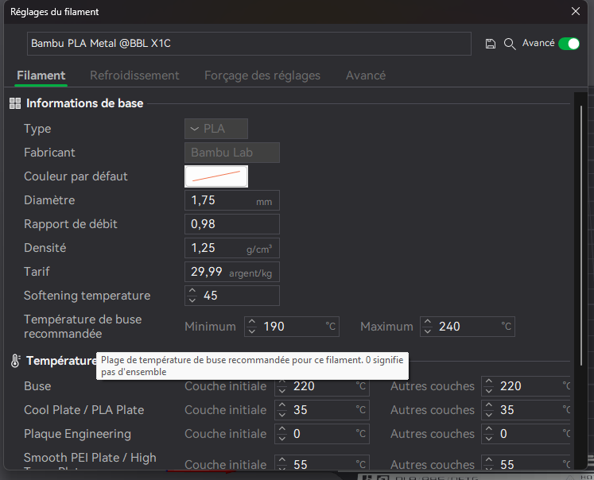Toggle the Avancé mode switch
Viewport: 594px width, 480px height.
[569, 44]
